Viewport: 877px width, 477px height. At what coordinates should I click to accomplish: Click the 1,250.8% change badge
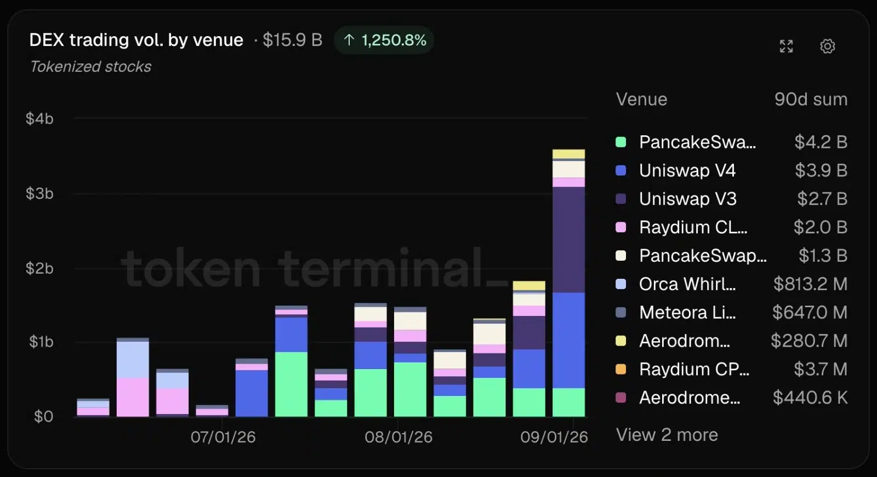pyautogui.click(x=384, y=40)
